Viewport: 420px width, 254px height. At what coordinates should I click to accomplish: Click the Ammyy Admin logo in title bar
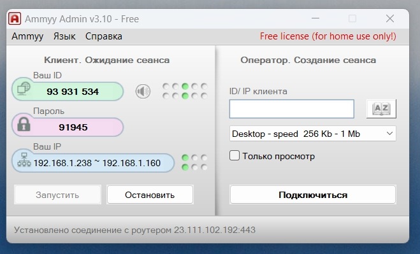coord(15,18)
